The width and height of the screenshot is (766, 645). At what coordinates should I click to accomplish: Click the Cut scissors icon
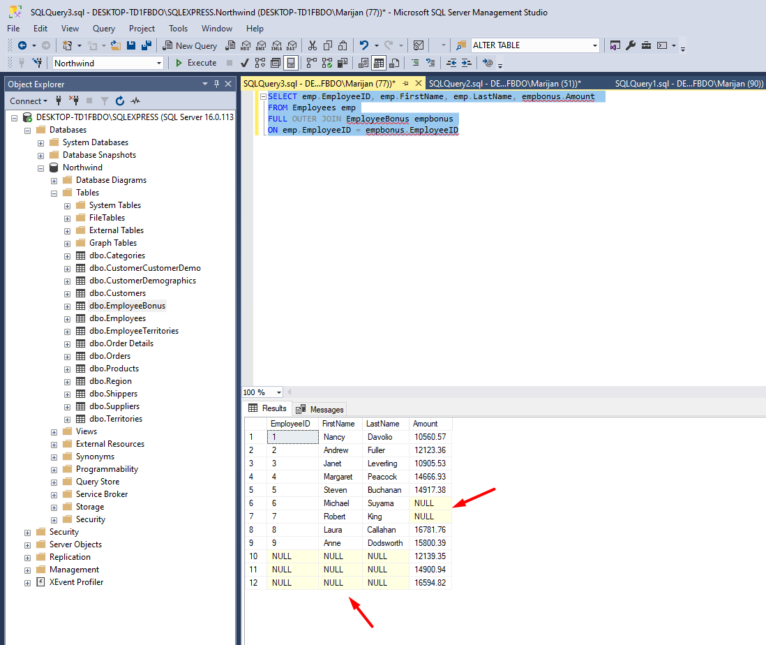click(313, 45)
